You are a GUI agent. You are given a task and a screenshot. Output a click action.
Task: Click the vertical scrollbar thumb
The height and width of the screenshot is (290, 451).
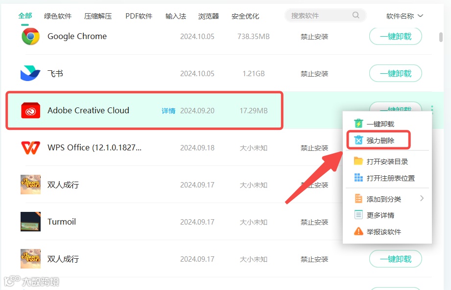(441, 37)
